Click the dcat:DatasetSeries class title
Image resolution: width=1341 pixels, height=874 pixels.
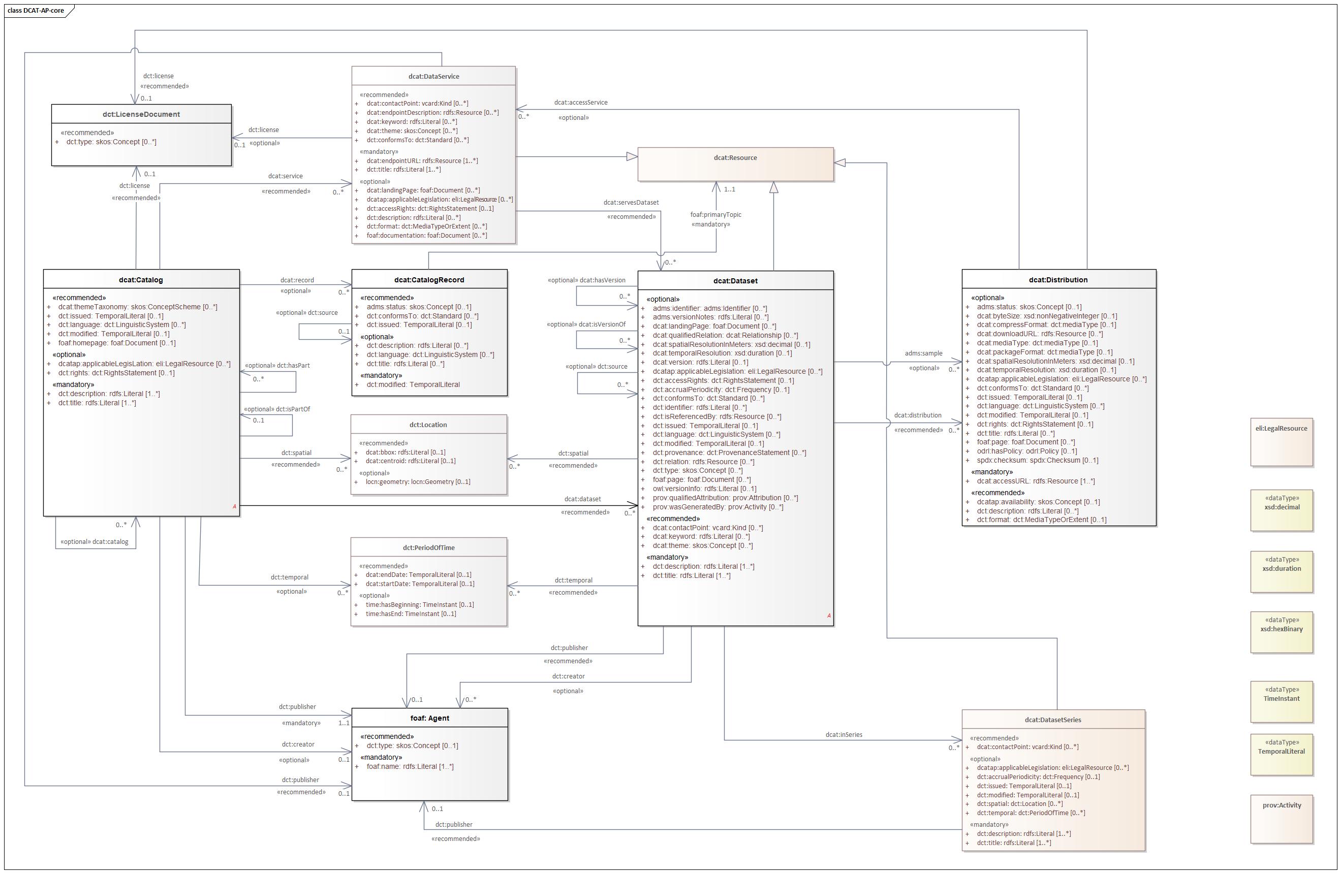click(1052, 720)
